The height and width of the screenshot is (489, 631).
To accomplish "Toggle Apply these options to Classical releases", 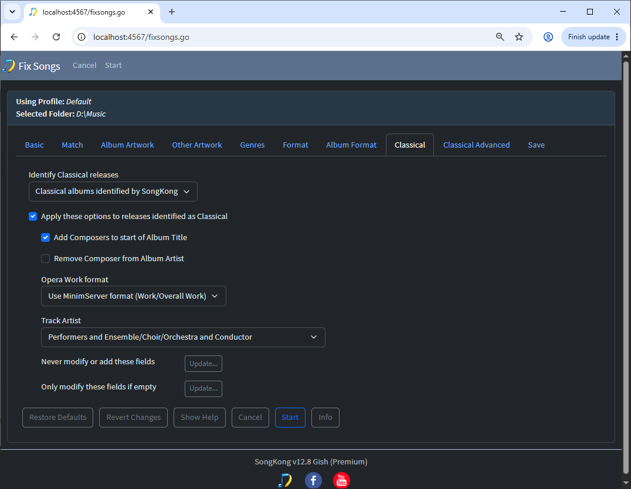I will (x=33, y=217).
